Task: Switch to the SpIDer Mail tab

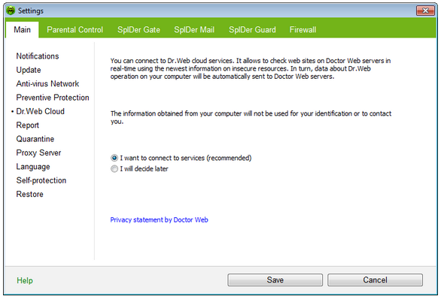Action: [x=194, y=29]
